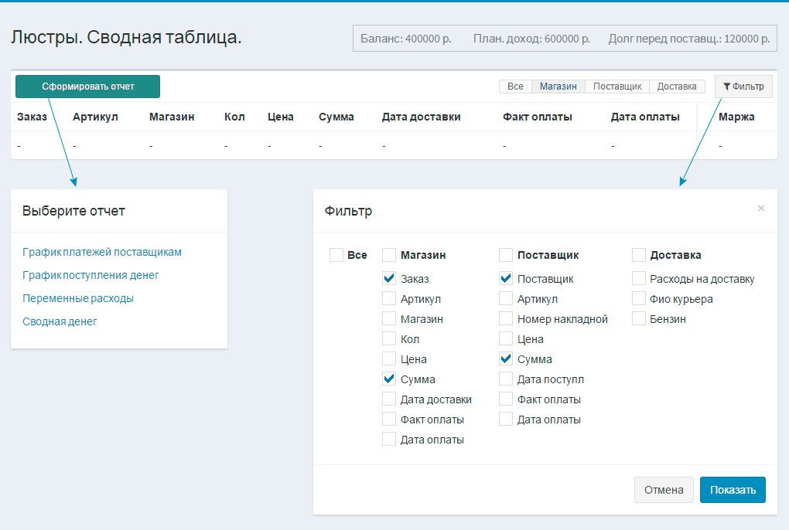Click the Отмена button
The width and height of the screenshot is (789, 530).
664,490
